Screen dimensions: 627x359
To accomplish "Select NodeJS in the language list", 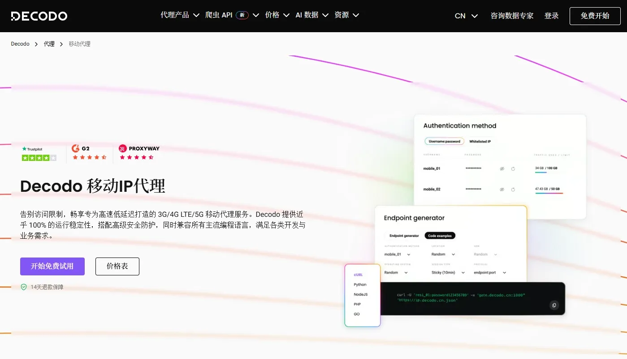I will point(360,294).
